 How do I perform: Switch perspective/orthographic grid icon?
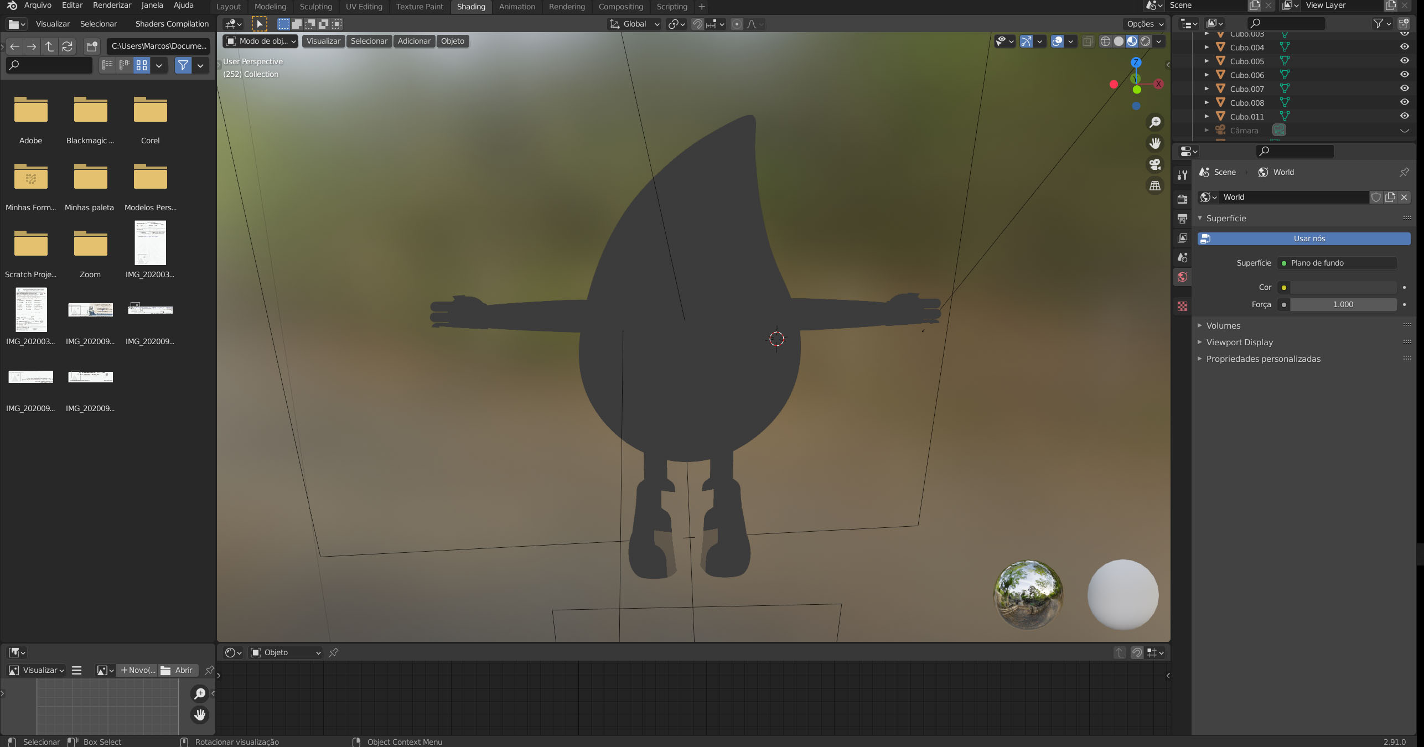[x=1155, y=185]
